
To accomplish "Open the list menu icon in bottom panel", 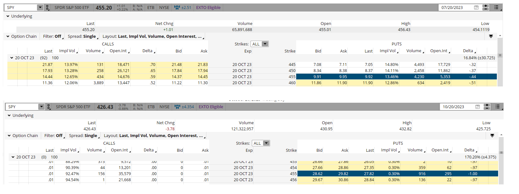I will coord(497,107).
